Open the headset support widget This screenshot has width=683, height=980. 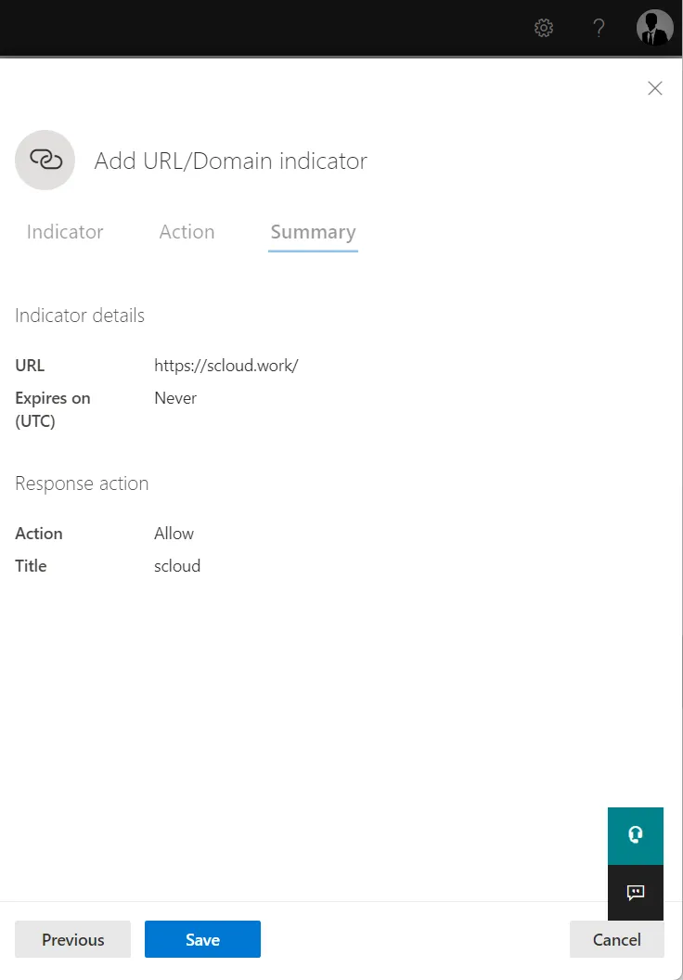(636, 835)
